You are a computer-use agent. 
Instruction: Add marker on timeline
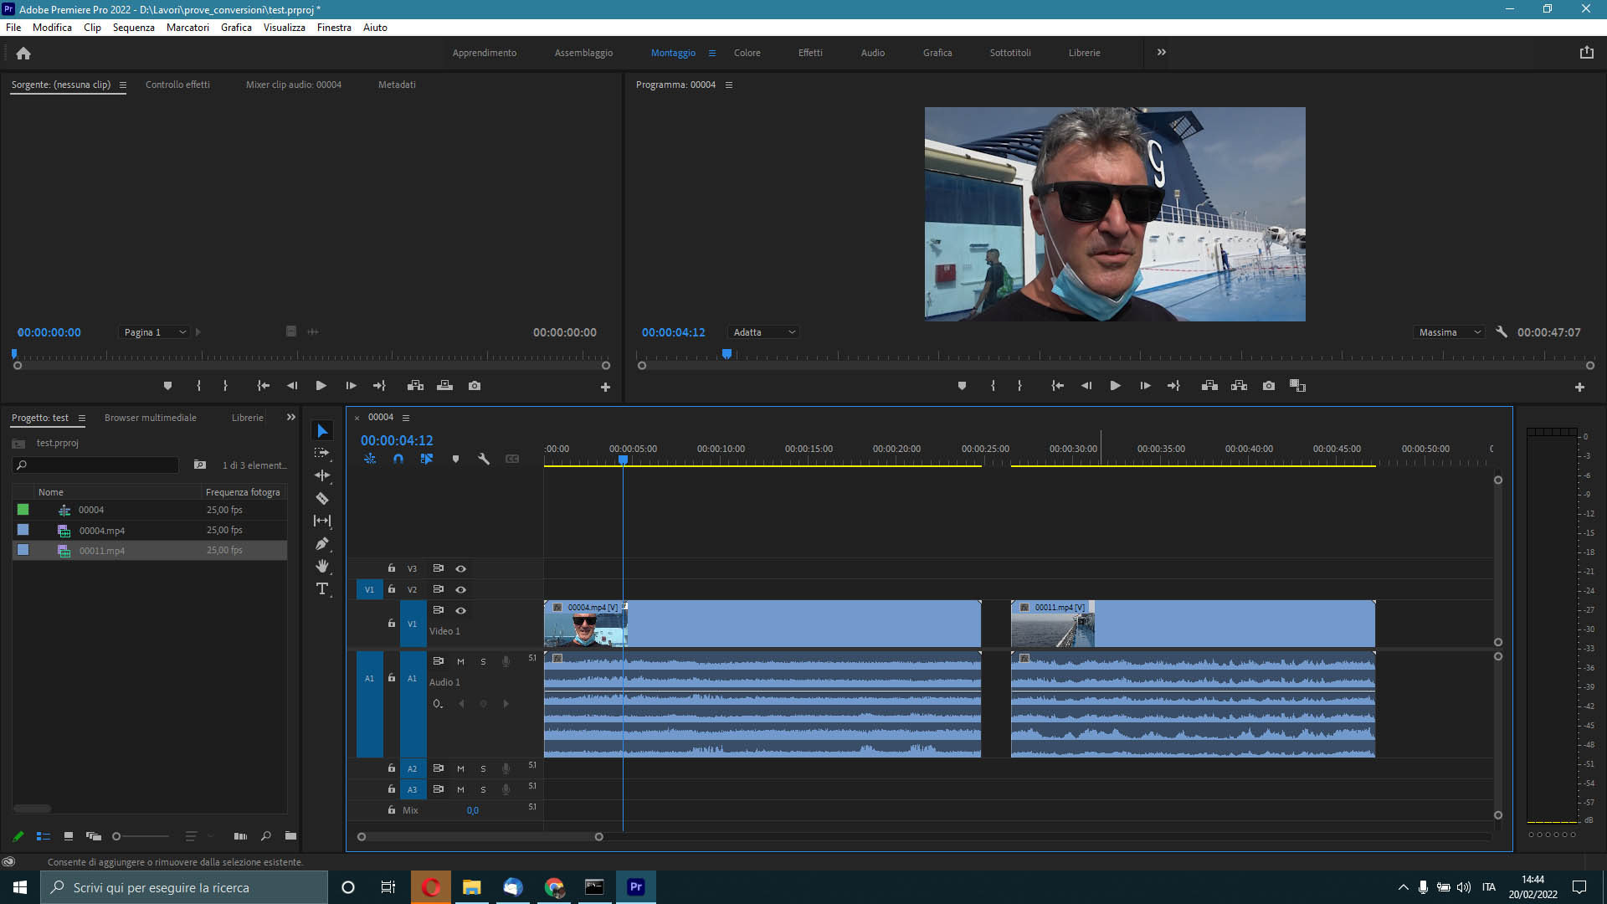tap(455, 459)
